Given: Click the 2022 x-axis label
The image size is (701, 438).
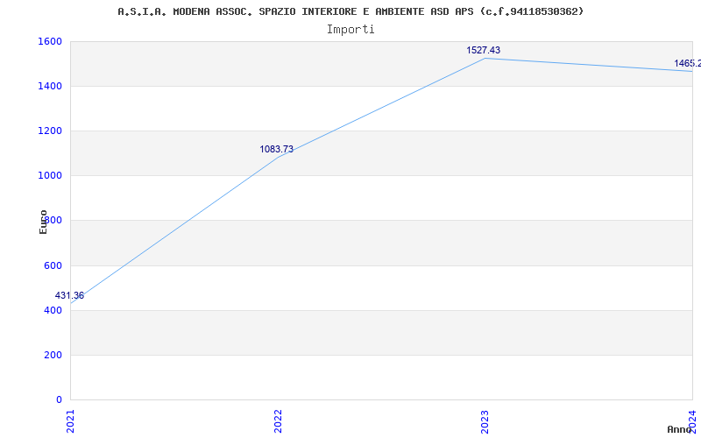Looking at the screenshot, I should click(278, 421).
